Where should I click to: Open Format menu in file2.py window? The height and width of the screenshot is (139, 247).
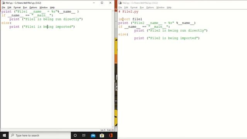(x=134, y=7)
